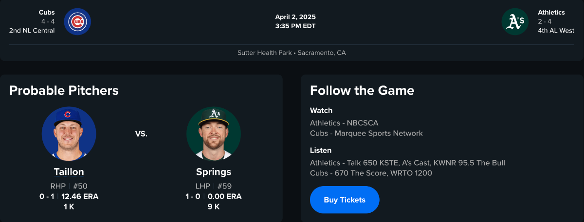
Task: Click the April 2, 2025 game date
Action: coord(295,17)
